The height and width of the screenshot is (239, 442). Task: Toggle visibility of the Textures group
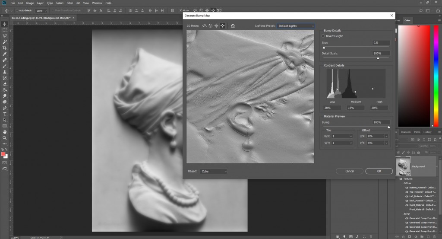(x=401, y=178)
